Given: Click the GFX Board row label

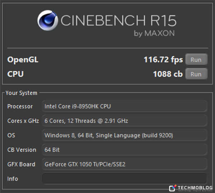Looking at the screenshot, I should click(21, 164).
